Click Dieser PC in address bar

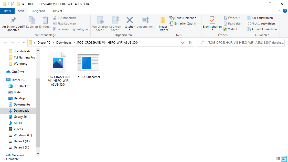coord(44,42)
